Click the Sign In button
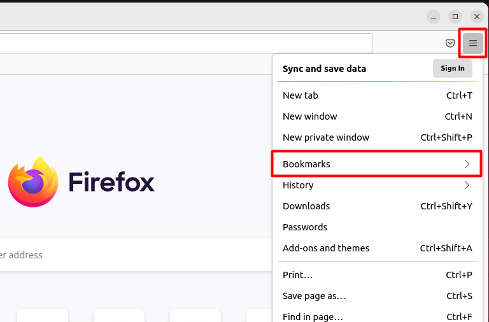Screen dimensions: 489x322 click(x=452, y=68)
